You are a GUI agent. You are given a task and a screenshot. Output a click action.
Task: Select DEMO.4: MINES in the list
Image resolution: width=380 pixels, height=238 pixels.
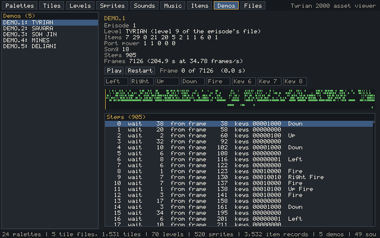(50, 40)
